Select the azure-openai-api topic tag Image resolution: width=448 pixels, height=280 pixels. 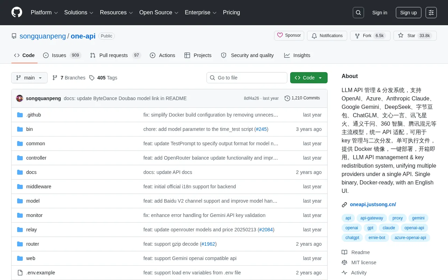pos(410,238)
